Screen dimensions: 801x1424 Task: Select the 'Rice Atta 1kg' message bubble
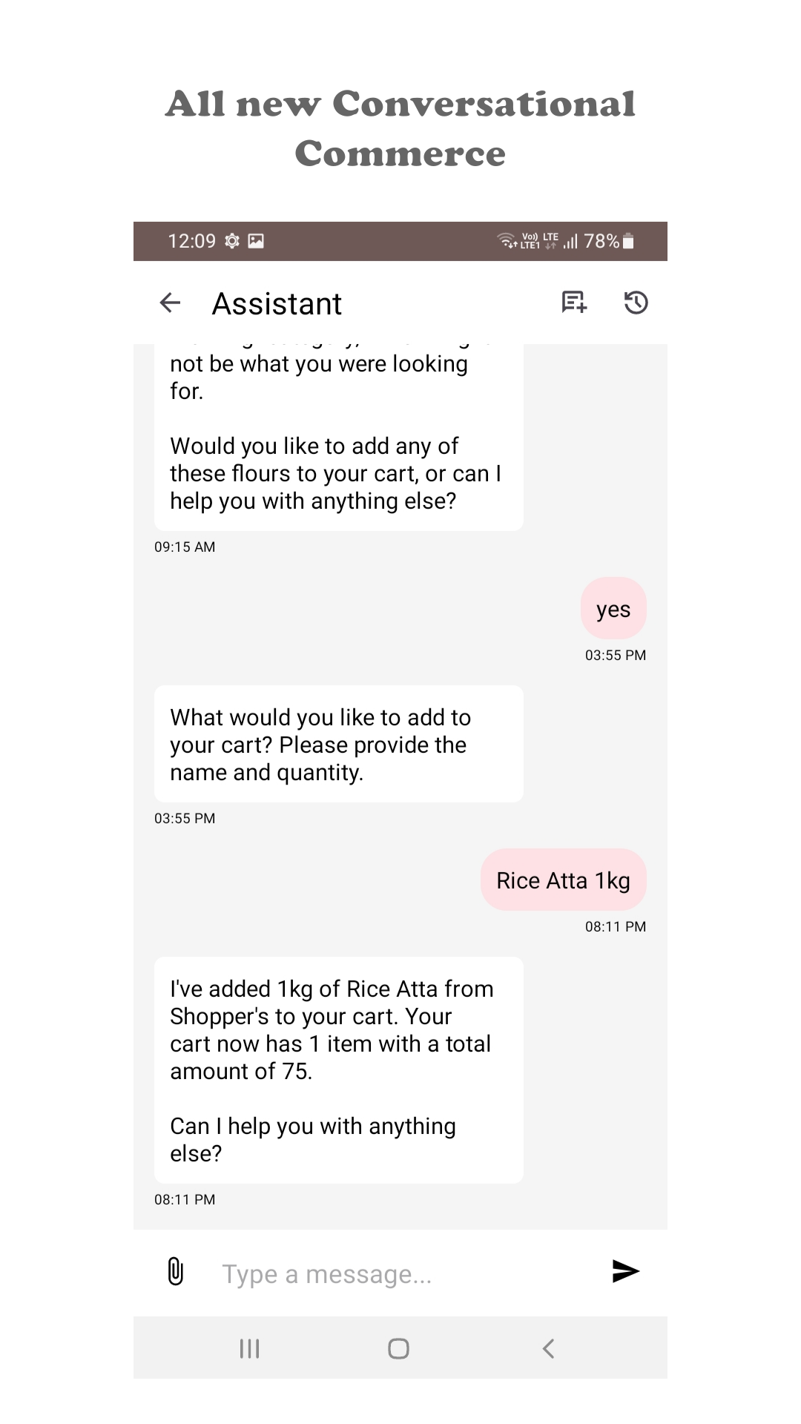coord(563,880)
